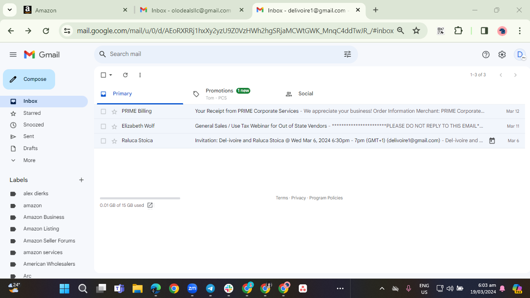Open the select dropdown arrow next to the checkbox
Screen dimensions: 530x298
point(111,75)
